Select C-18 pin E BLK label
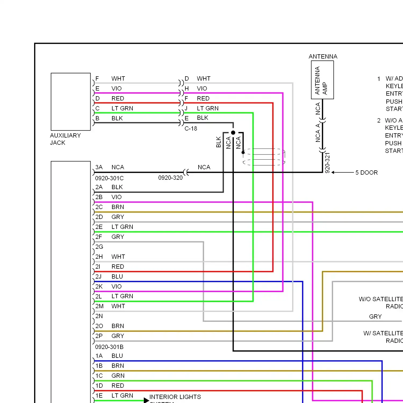The height and width of the screenshot is (403, 403). (x=196, y=118)
